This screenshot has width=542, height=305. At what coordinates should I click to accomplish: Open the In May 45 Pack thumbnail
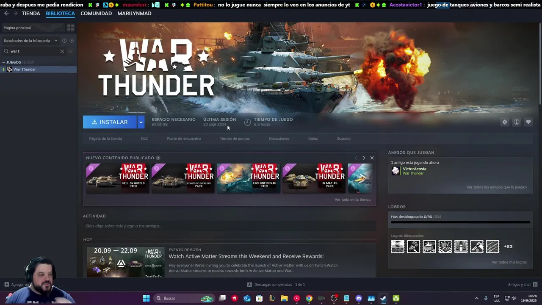point(314,178)
